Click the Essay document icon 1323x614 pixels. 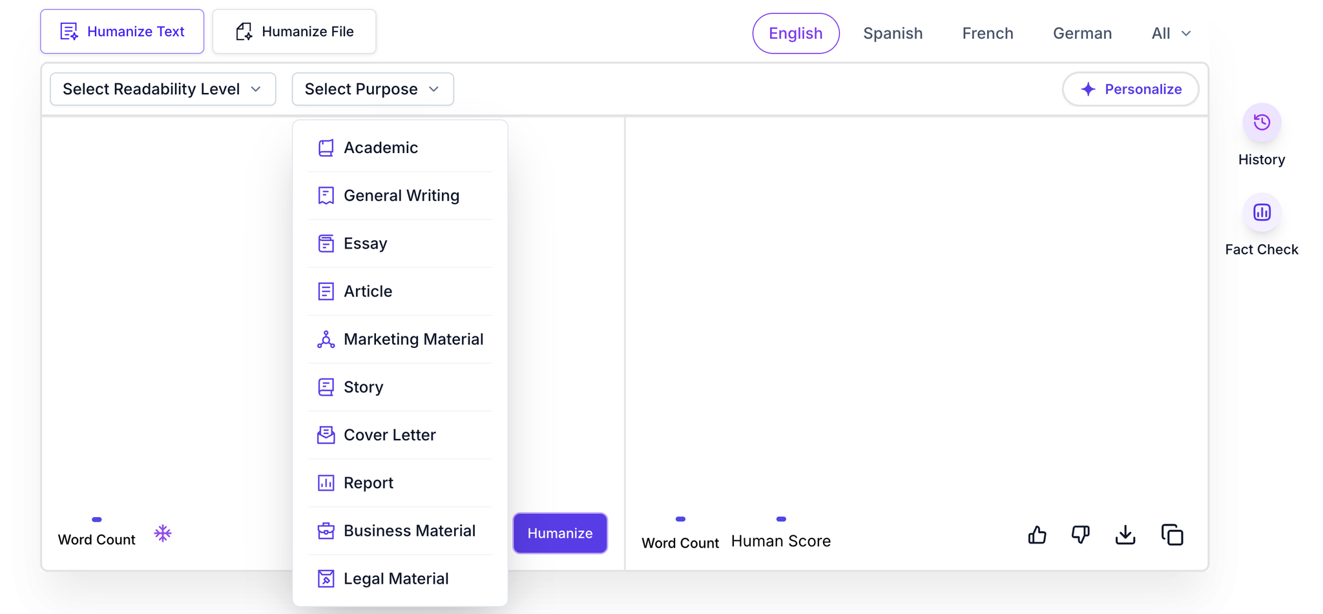coord(326,243)
